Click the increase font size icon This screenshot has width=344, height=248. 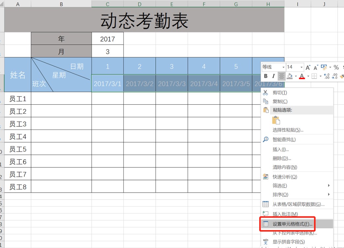308,67
